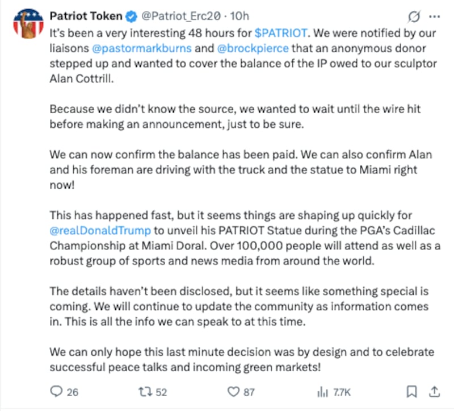Click the Patriot Token display name
The width and height of the screenshot is (454, 411).
point(87,16)
